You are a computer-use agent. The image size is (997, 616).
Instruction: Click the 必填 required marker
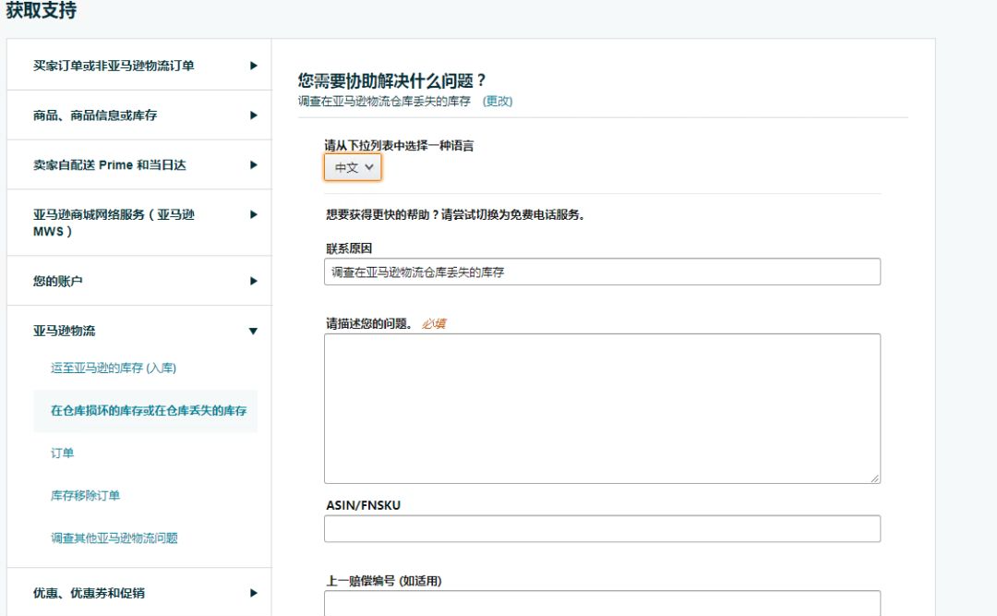[433, 324]
